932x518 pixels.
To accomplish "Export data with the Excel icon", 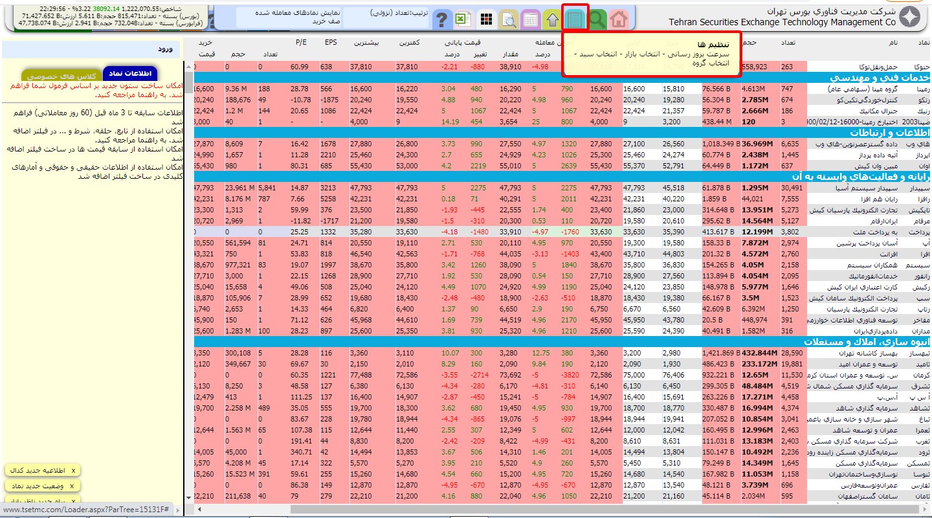I will (x=463, y=19).
